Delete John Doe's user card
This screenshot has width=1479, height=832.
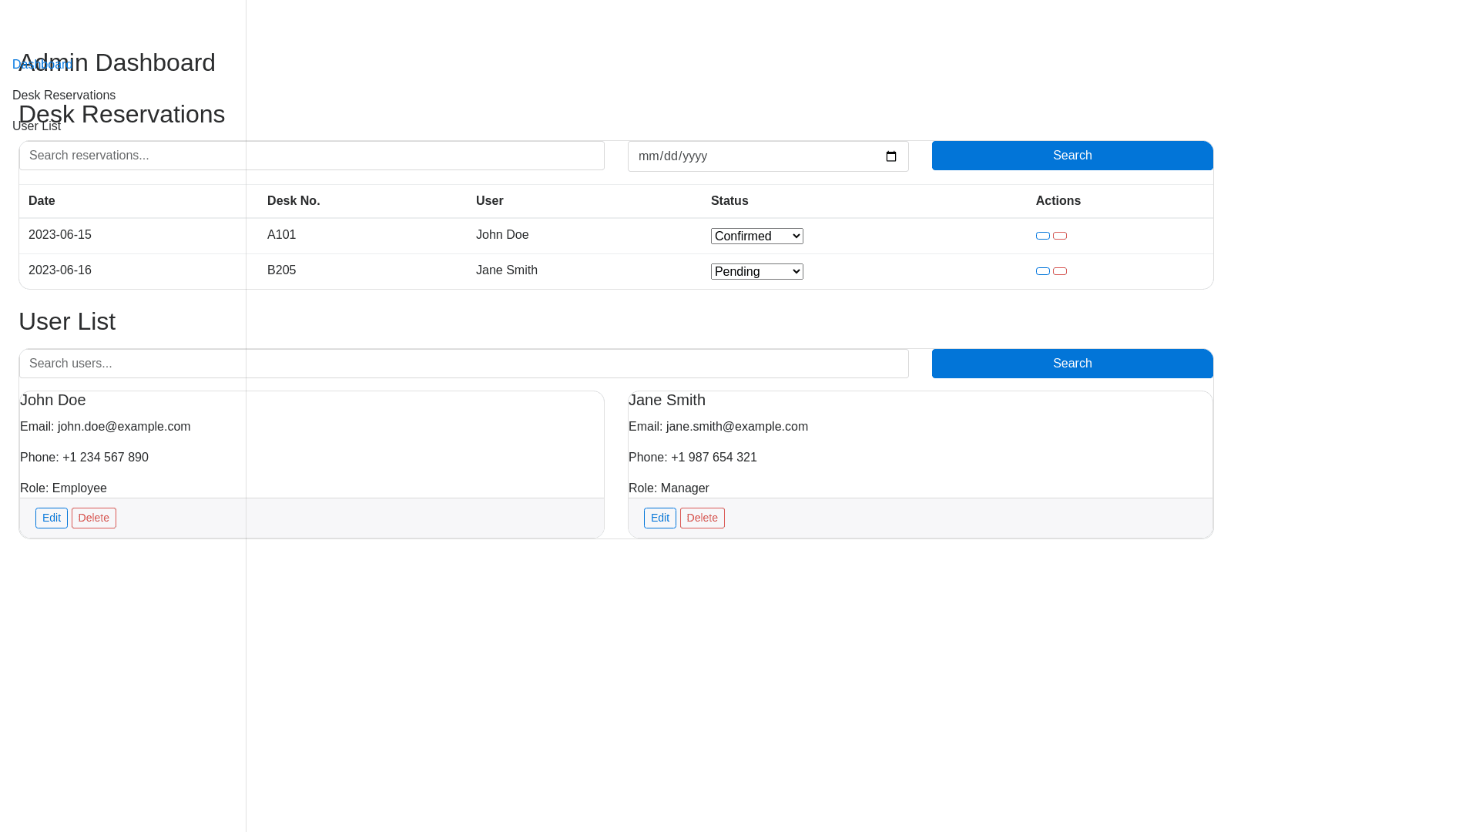94,518
